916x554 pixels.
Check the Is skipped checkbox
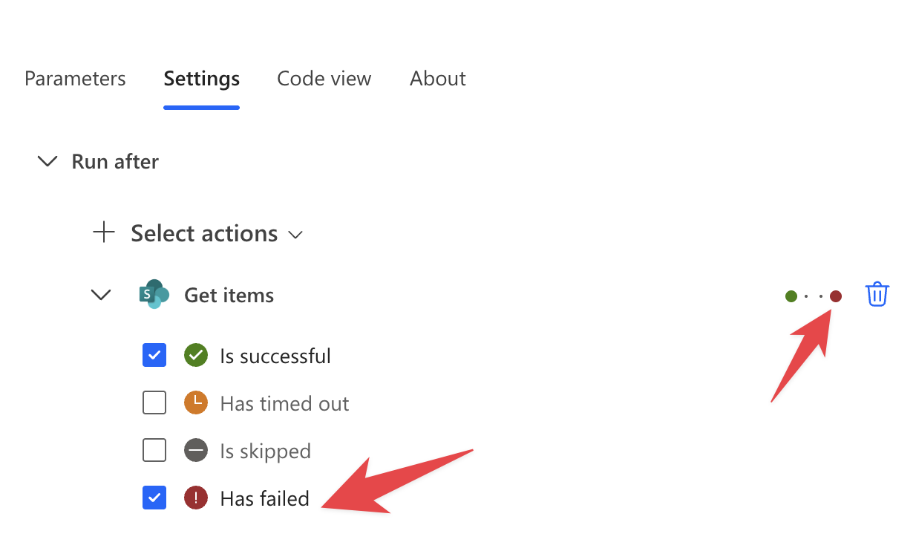pos(154,451)
